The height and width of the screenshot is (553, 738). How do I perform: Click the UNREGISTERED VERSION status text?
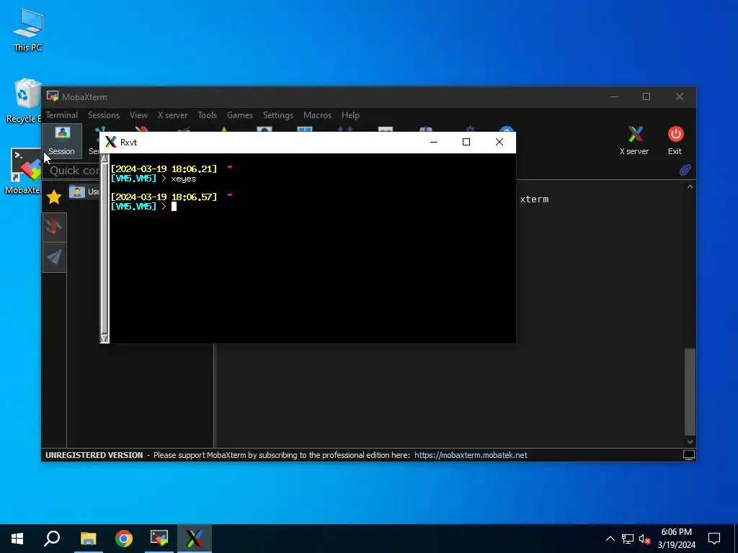(94, 455)
